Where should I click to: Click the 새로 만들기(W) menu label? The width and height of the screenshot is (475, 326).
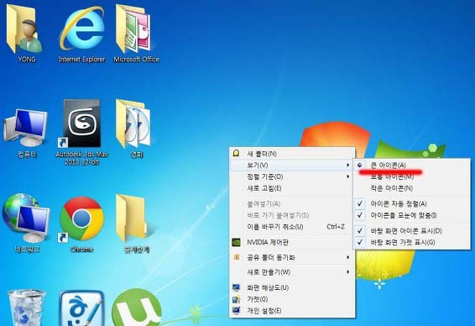click(269, 272)
